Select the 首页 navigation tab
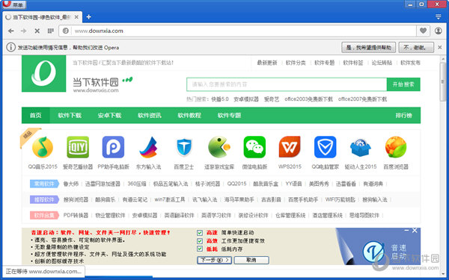Image resolution: width=449 pixels, height=280 pixels. (35, 116)
